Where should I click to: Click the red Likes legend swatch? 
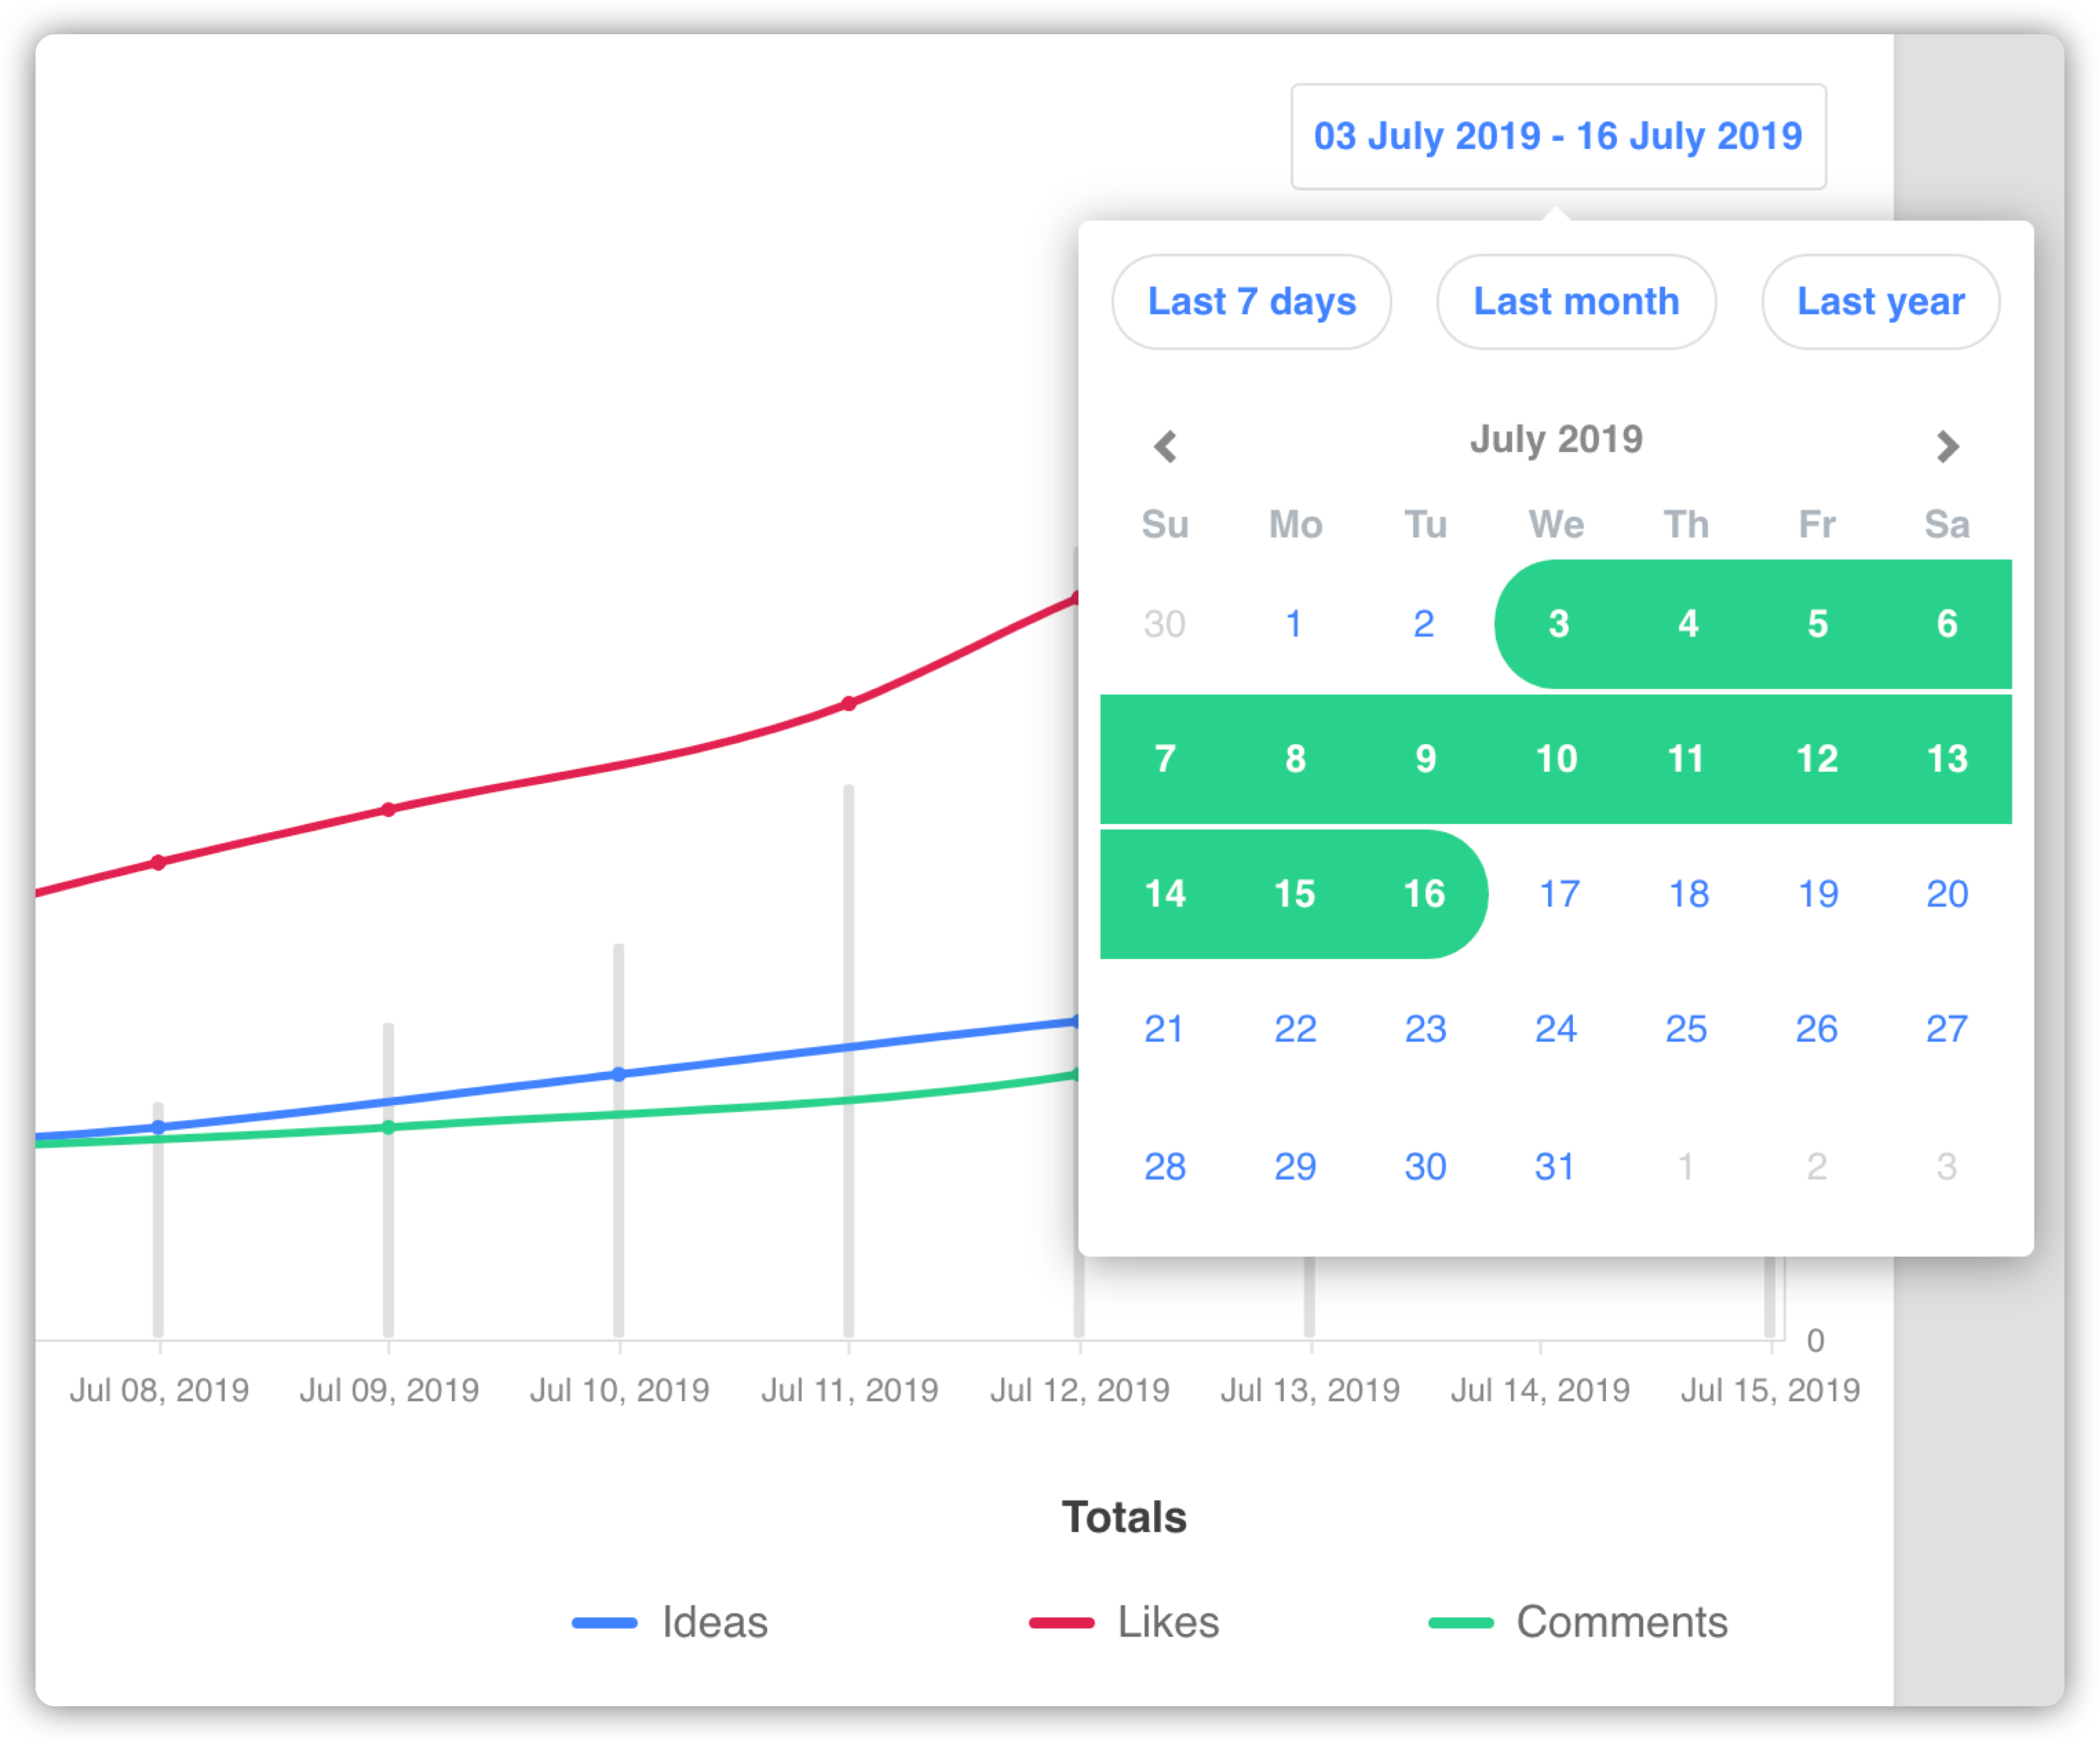[1061, 1623]
